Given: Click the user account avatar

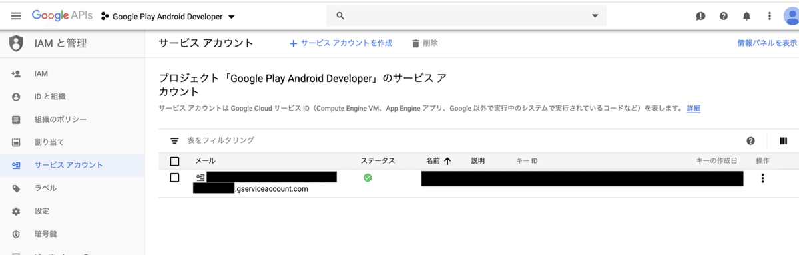Looking at the screenshot, I should (x=792, y=16).
